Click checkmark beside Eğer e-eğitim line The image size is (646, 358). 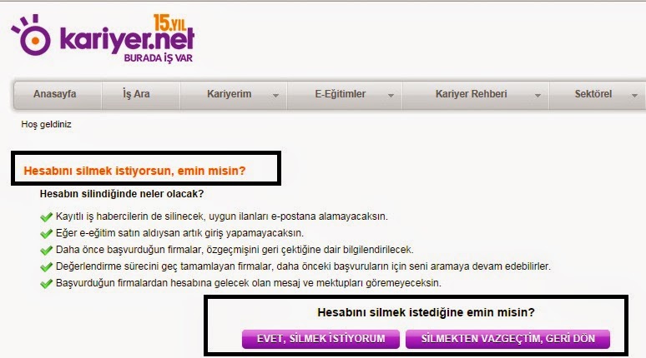46,233
